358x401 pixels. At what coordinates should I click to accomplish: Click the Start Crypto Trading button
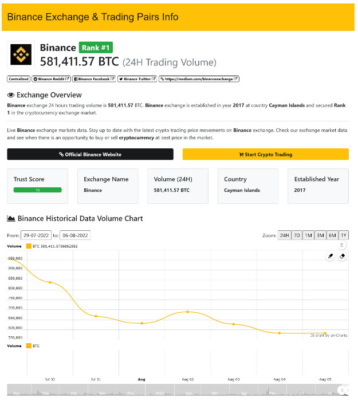click(265, 154)
